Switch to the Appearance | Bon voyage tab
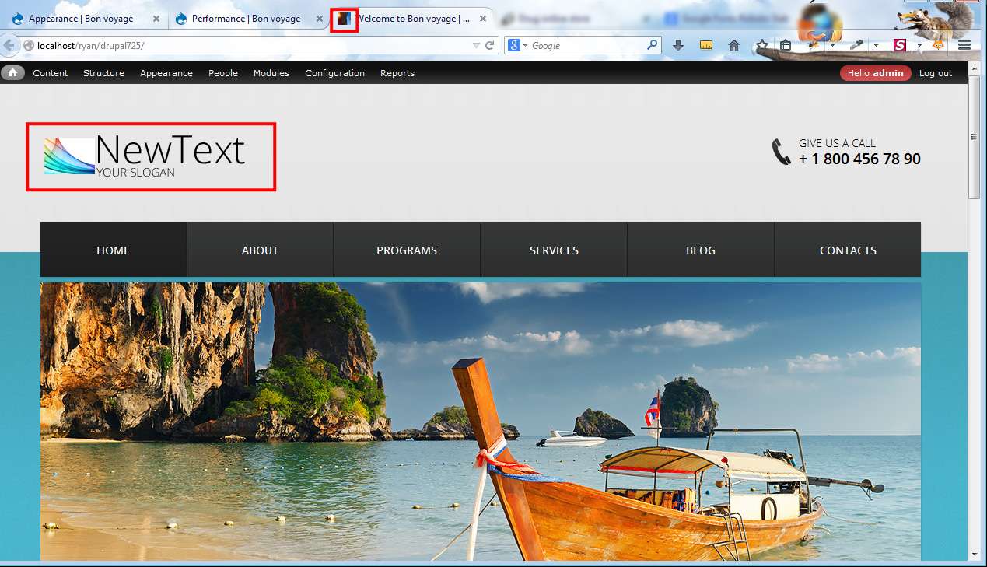The image size is (987, 567). pyautogui.click(x=81, y=19)
